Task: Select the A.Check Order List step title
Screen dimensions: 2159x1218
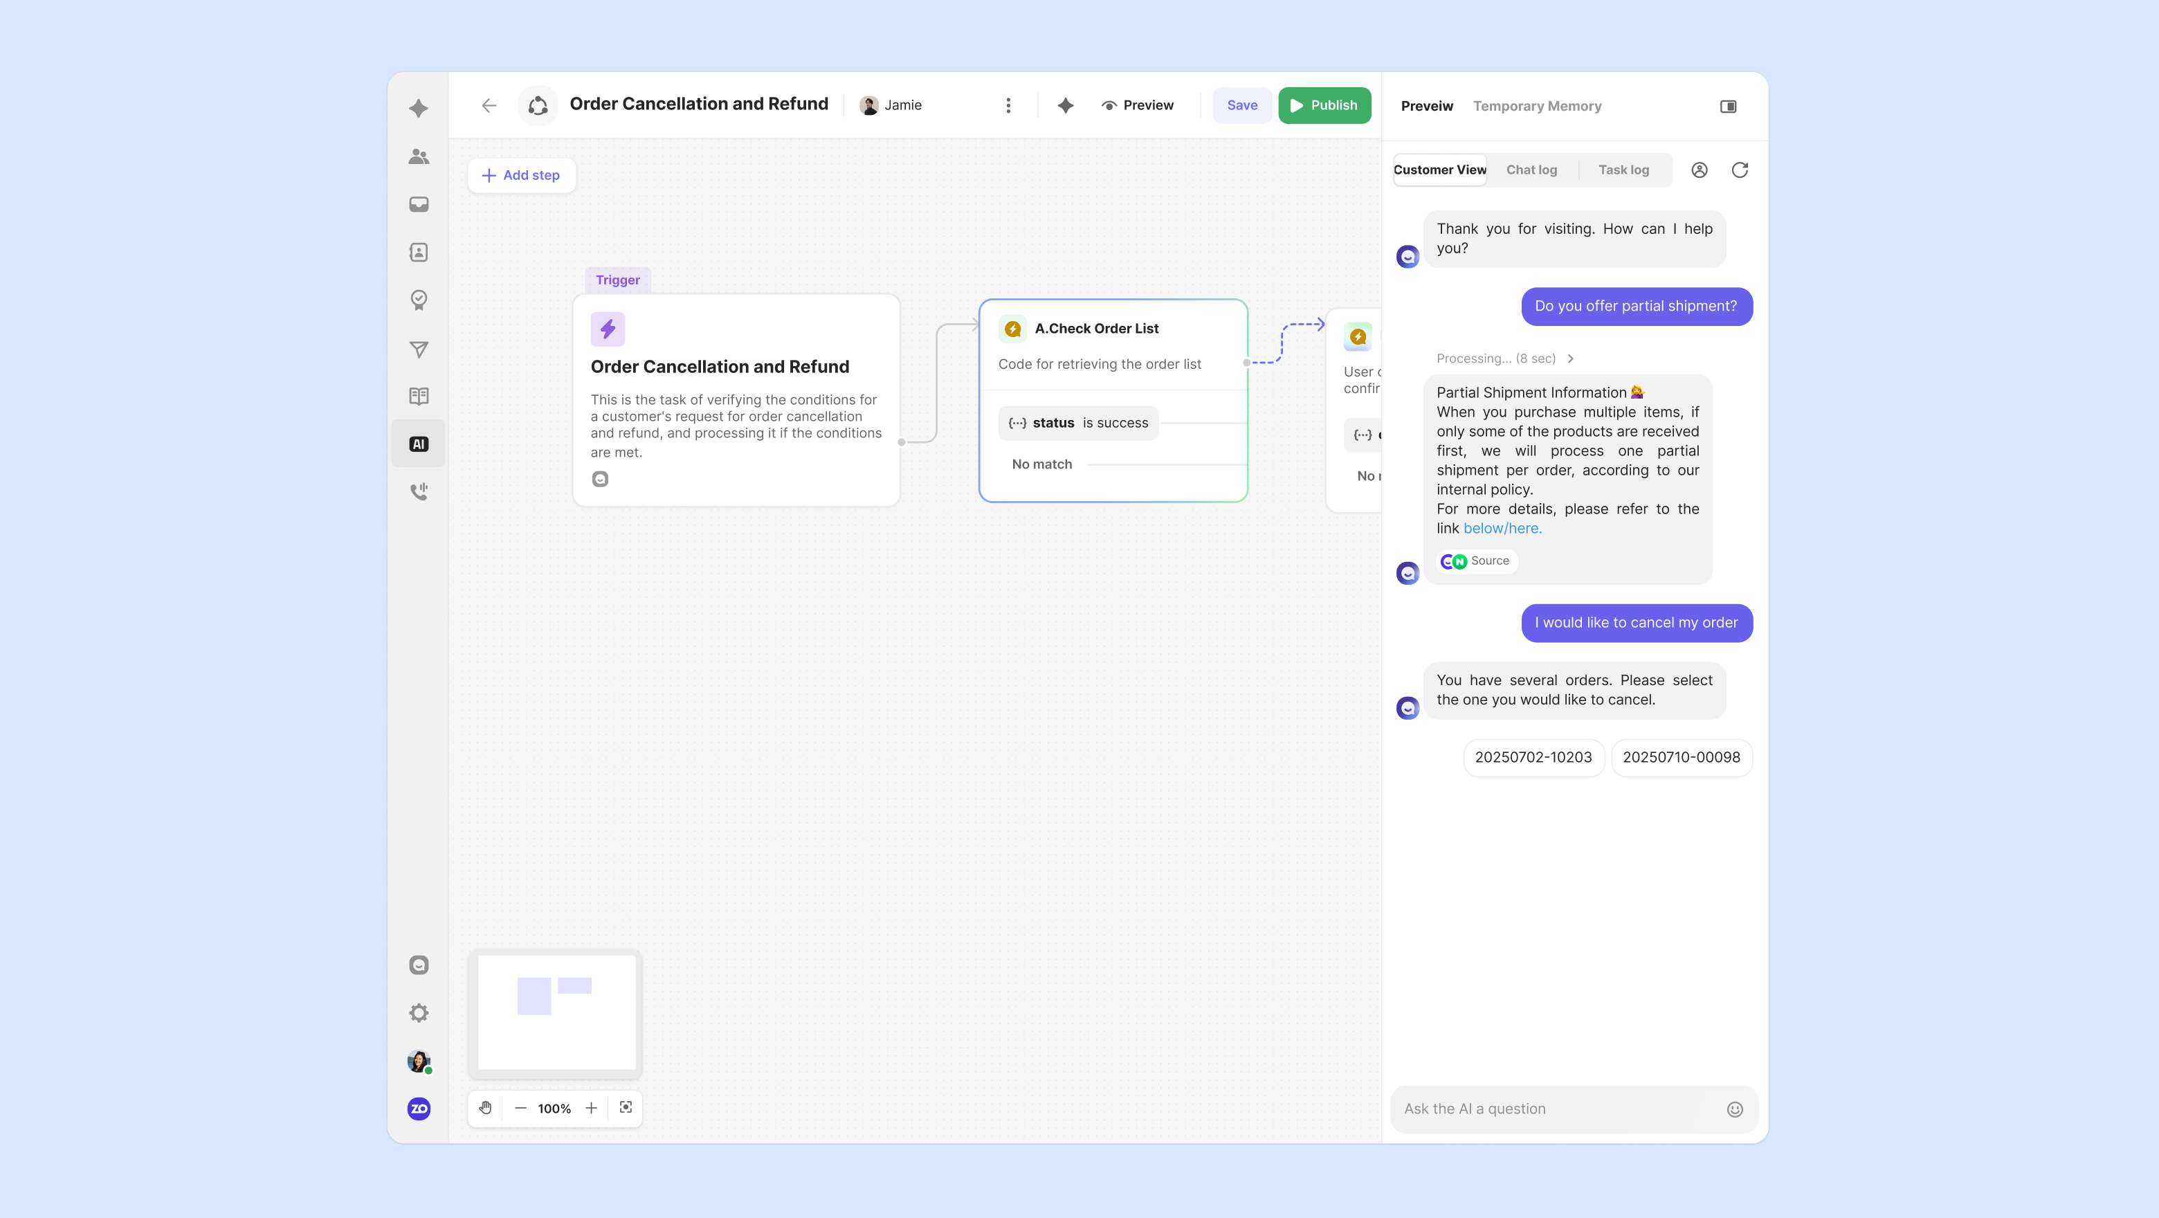Action: click(x=1096, y=329)
